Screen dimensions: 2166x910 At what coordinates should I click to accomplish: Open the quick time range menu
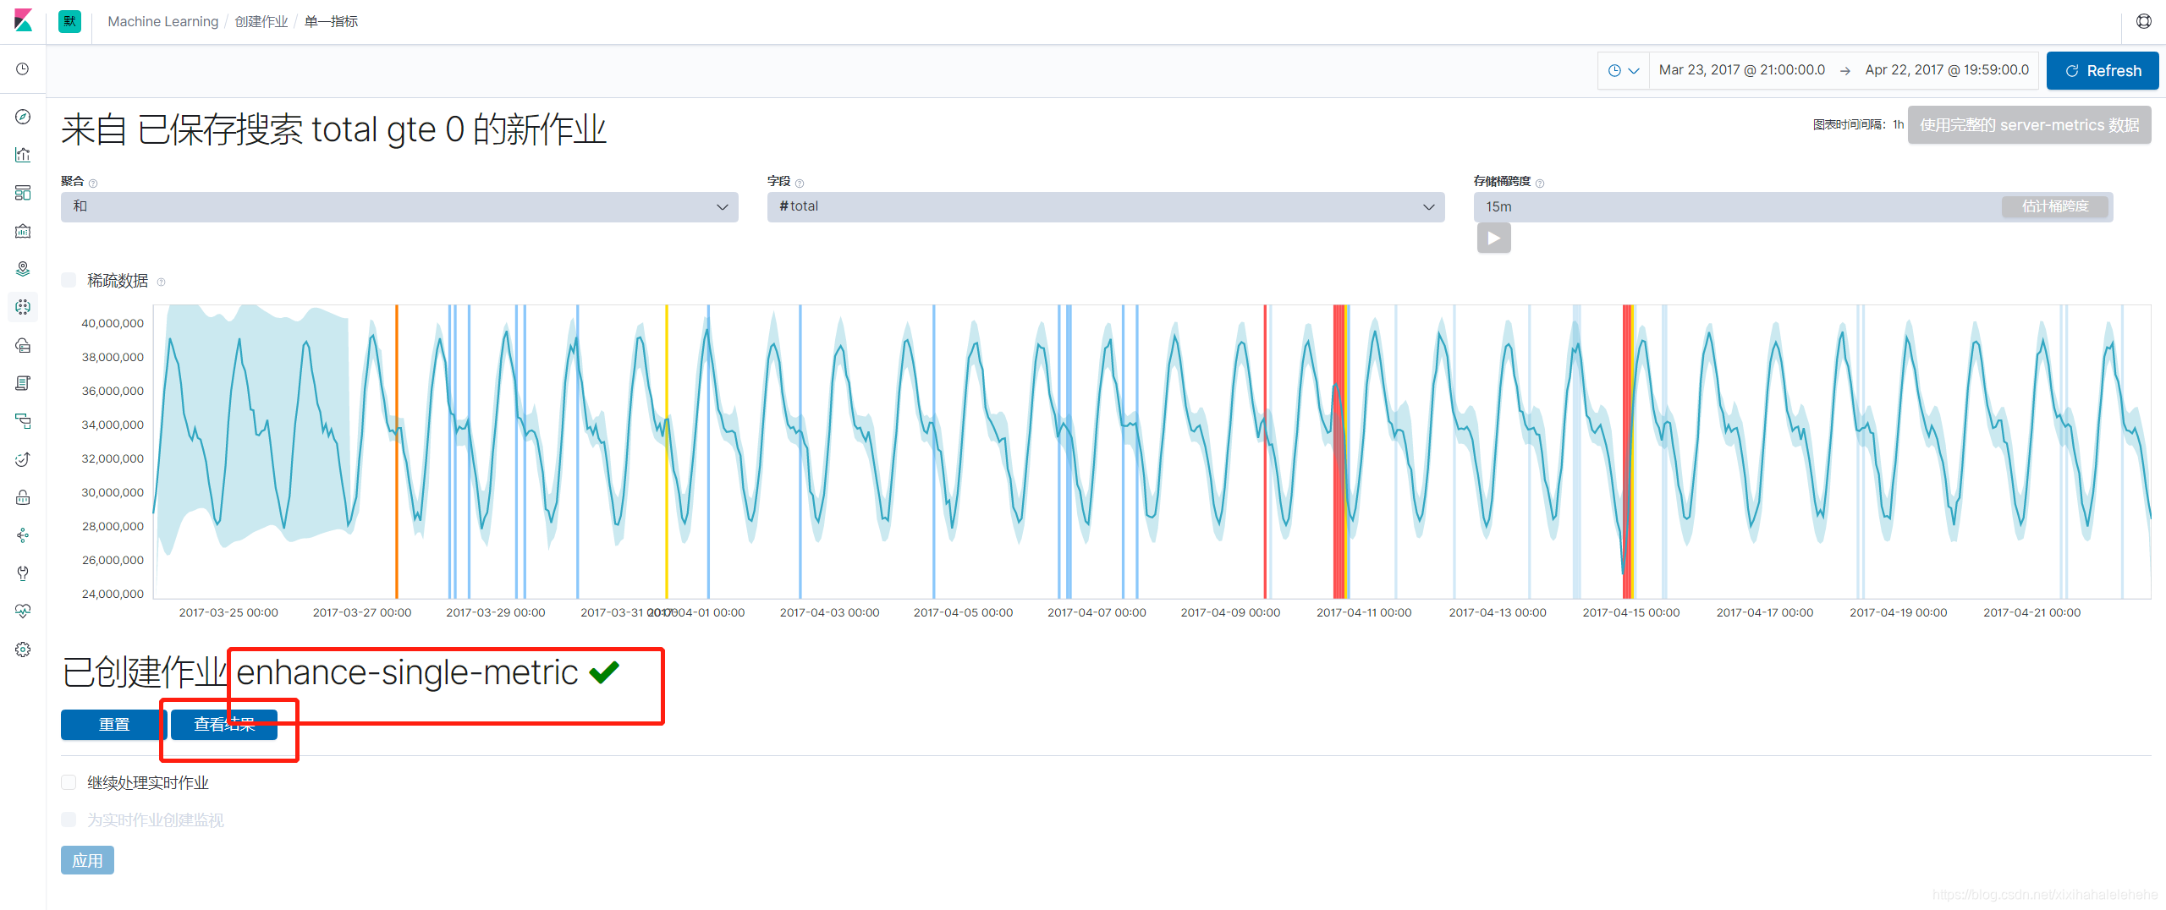1624,70
